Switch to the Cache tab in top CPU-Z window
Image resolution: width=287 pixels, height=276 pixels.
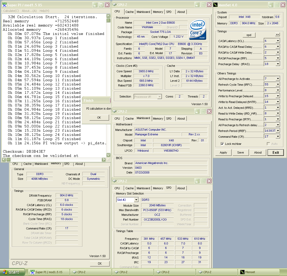pyautogui.click(x=129, y=12)
